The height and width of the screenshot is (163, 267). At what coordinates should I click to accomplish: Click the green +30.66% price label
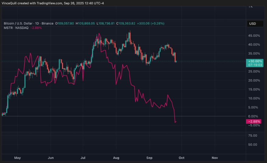click(255, 61)
